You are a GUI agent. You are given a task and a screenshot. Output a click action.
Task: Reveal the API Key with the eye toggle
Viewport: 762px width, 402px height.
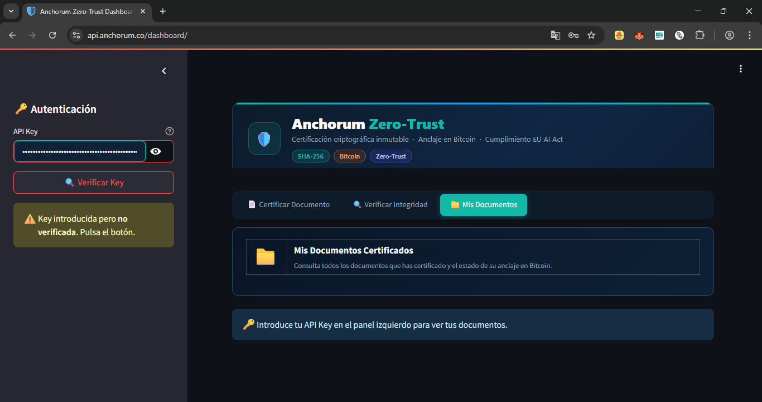156,151
